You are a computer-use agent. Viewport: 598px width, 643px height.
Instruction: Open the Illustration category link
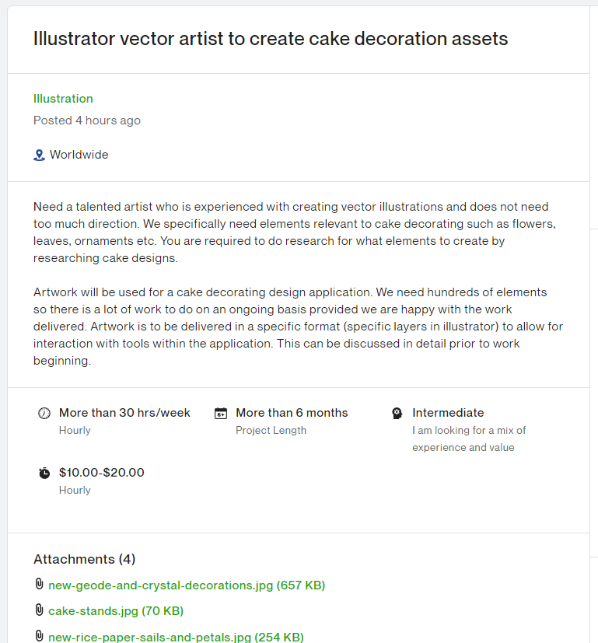coord(63,99)
